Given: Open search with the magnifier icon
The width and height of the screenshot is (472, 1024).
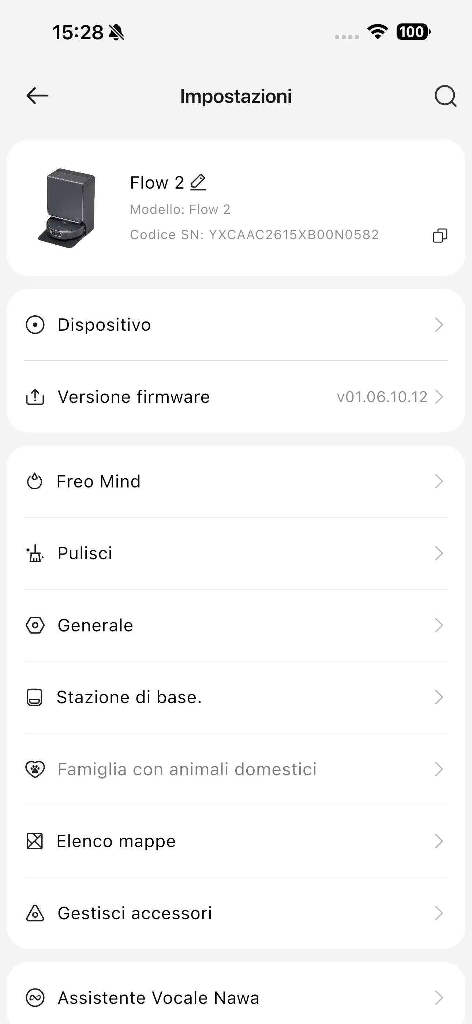Looking at the screenshot, I should pos(445,96).
